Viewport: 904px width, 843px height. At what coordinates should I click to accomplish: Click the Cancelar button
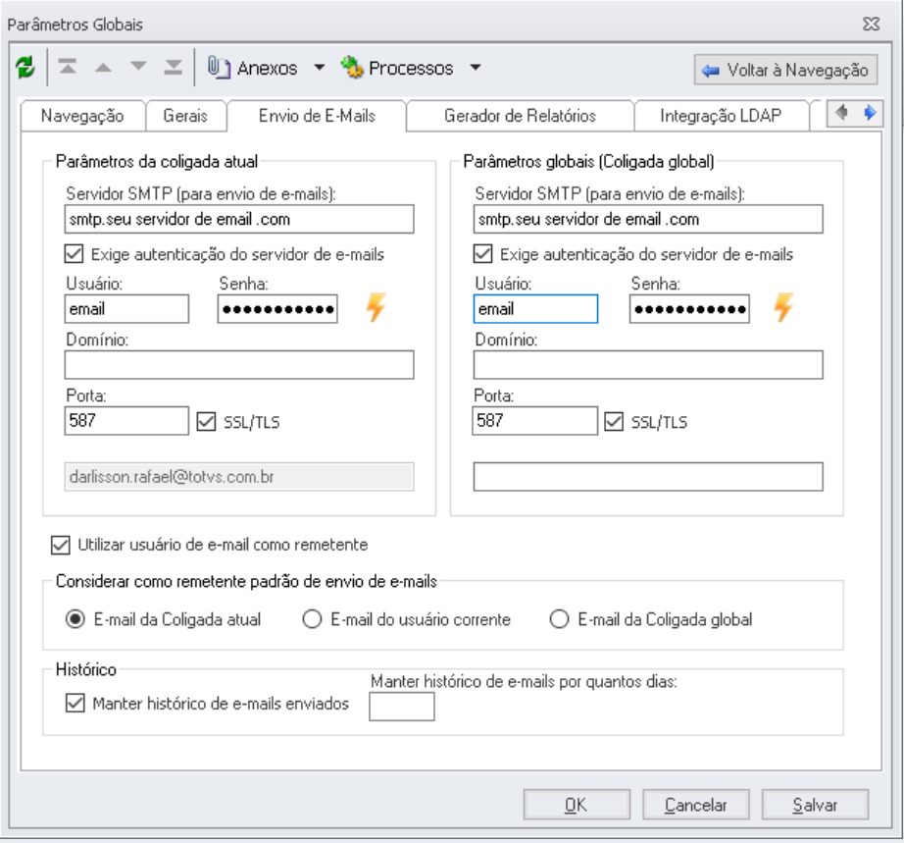pyautogui.click(x=696, y=805)
